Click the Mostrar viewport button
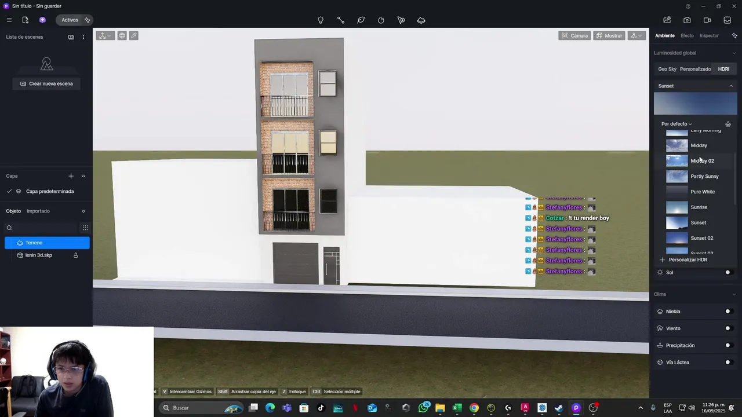Screen dimensions: 742x417 coord(609,35)
